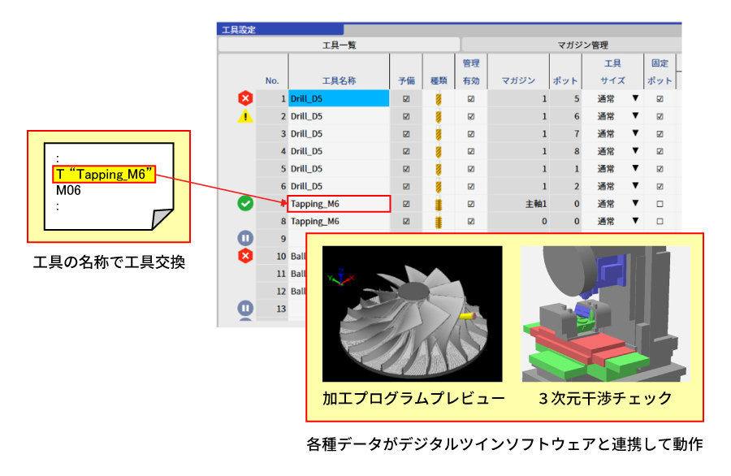Click the red error icon on row 10

(x=245, y=256)
